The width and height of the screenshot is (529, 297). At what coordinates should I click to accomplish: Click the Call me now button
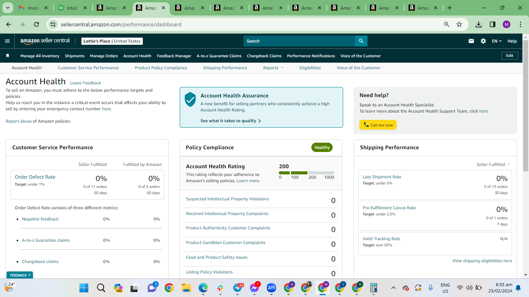[x=378, y=125]
